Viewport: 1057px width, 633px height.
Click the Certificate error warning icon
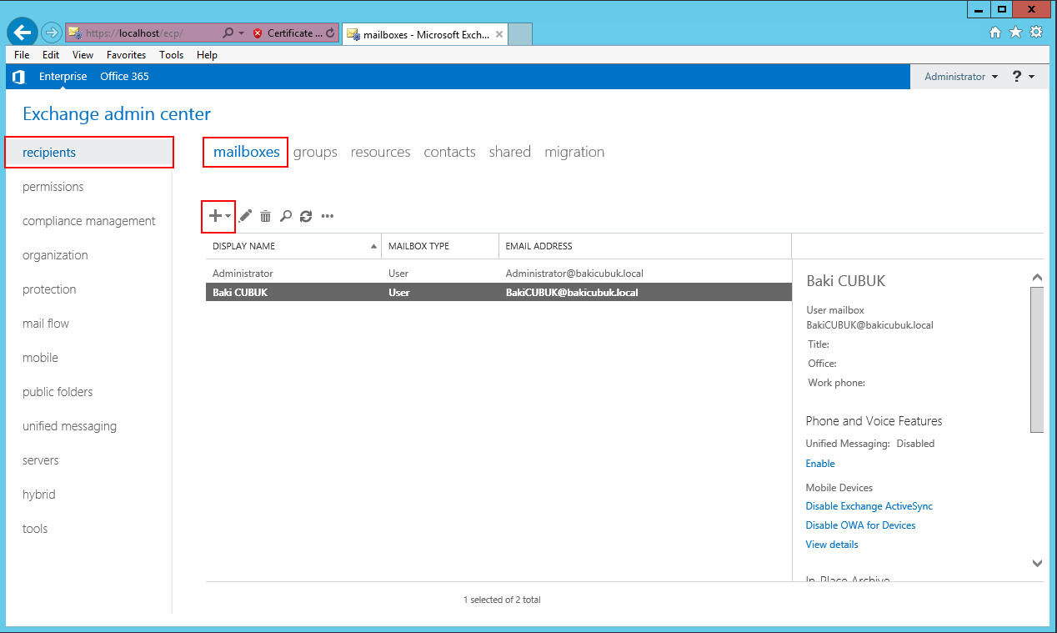pyautogui.click(x=258, y=33)
